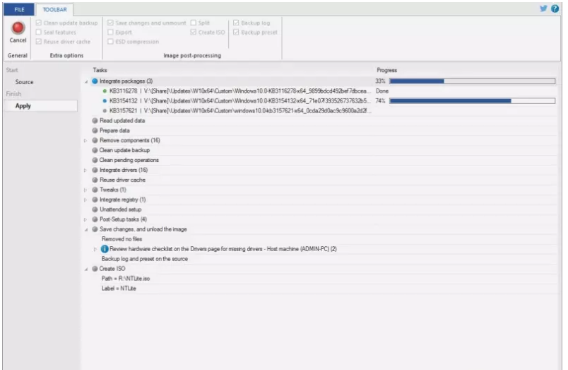Click the blue Integrate packages status icon
This screenshot has width=568, height=370.
click(x=95, y=81)
